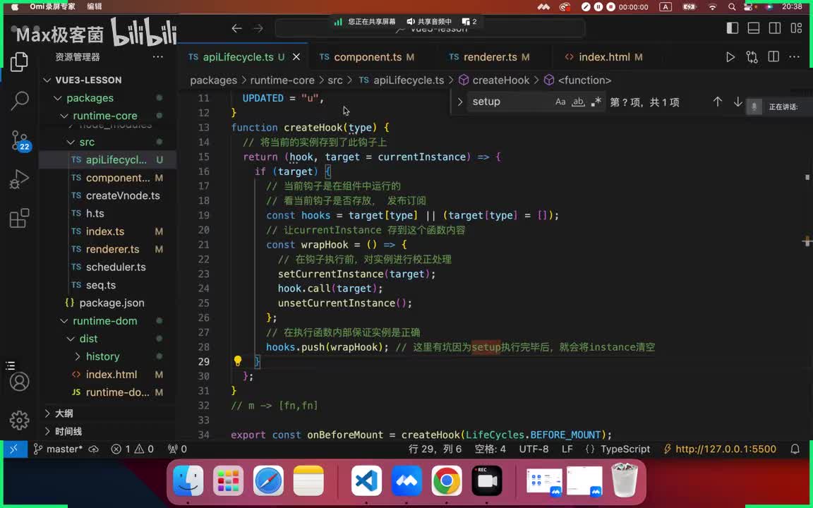This screenshot has height=508, width=813.
Task: Click the lightbulb code action icon
Action: pyautogui.click(x=237, y=361)
